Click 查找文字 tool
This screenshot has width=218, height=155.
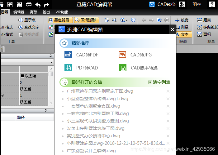(29, 27)
